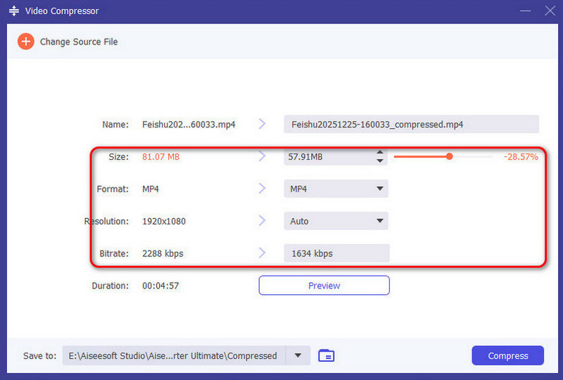The image size is (563, 380).
Task: Click the 1634 kbps bitrate field
Action: 336,253
